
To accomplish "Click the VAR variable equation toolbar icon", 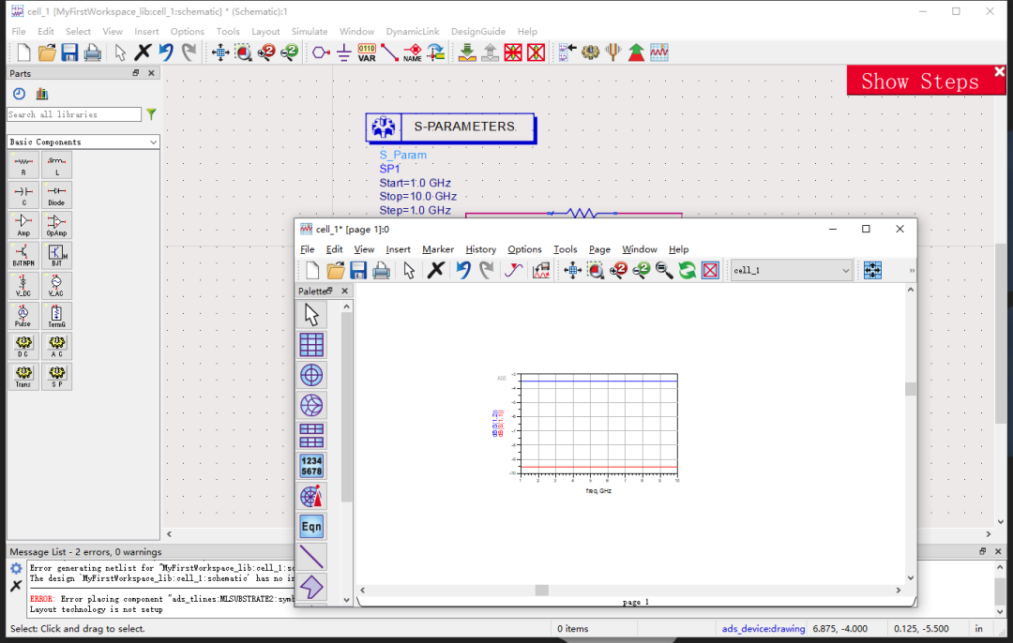I will tap(367, 52).
